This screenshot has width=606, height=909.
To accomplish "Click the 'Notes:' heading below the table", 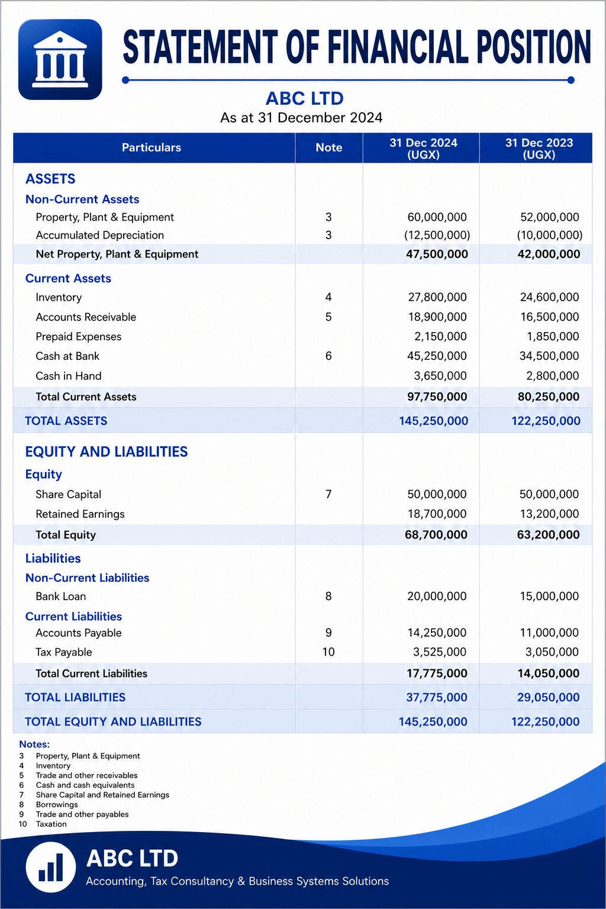I will point(34,744).
